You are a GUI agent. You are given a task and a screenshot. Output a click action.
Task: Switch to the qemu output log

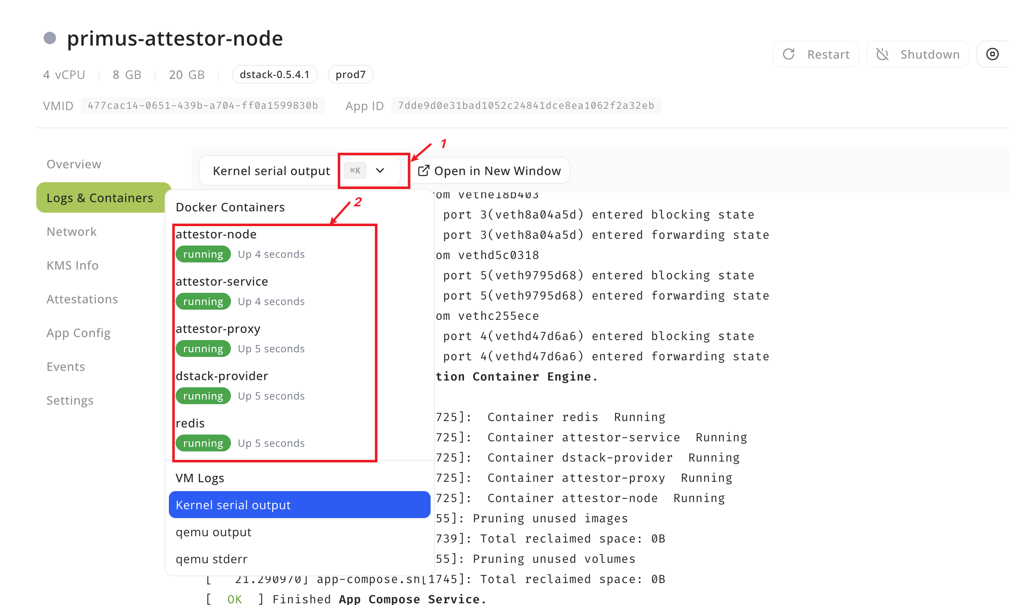(214, 532)
